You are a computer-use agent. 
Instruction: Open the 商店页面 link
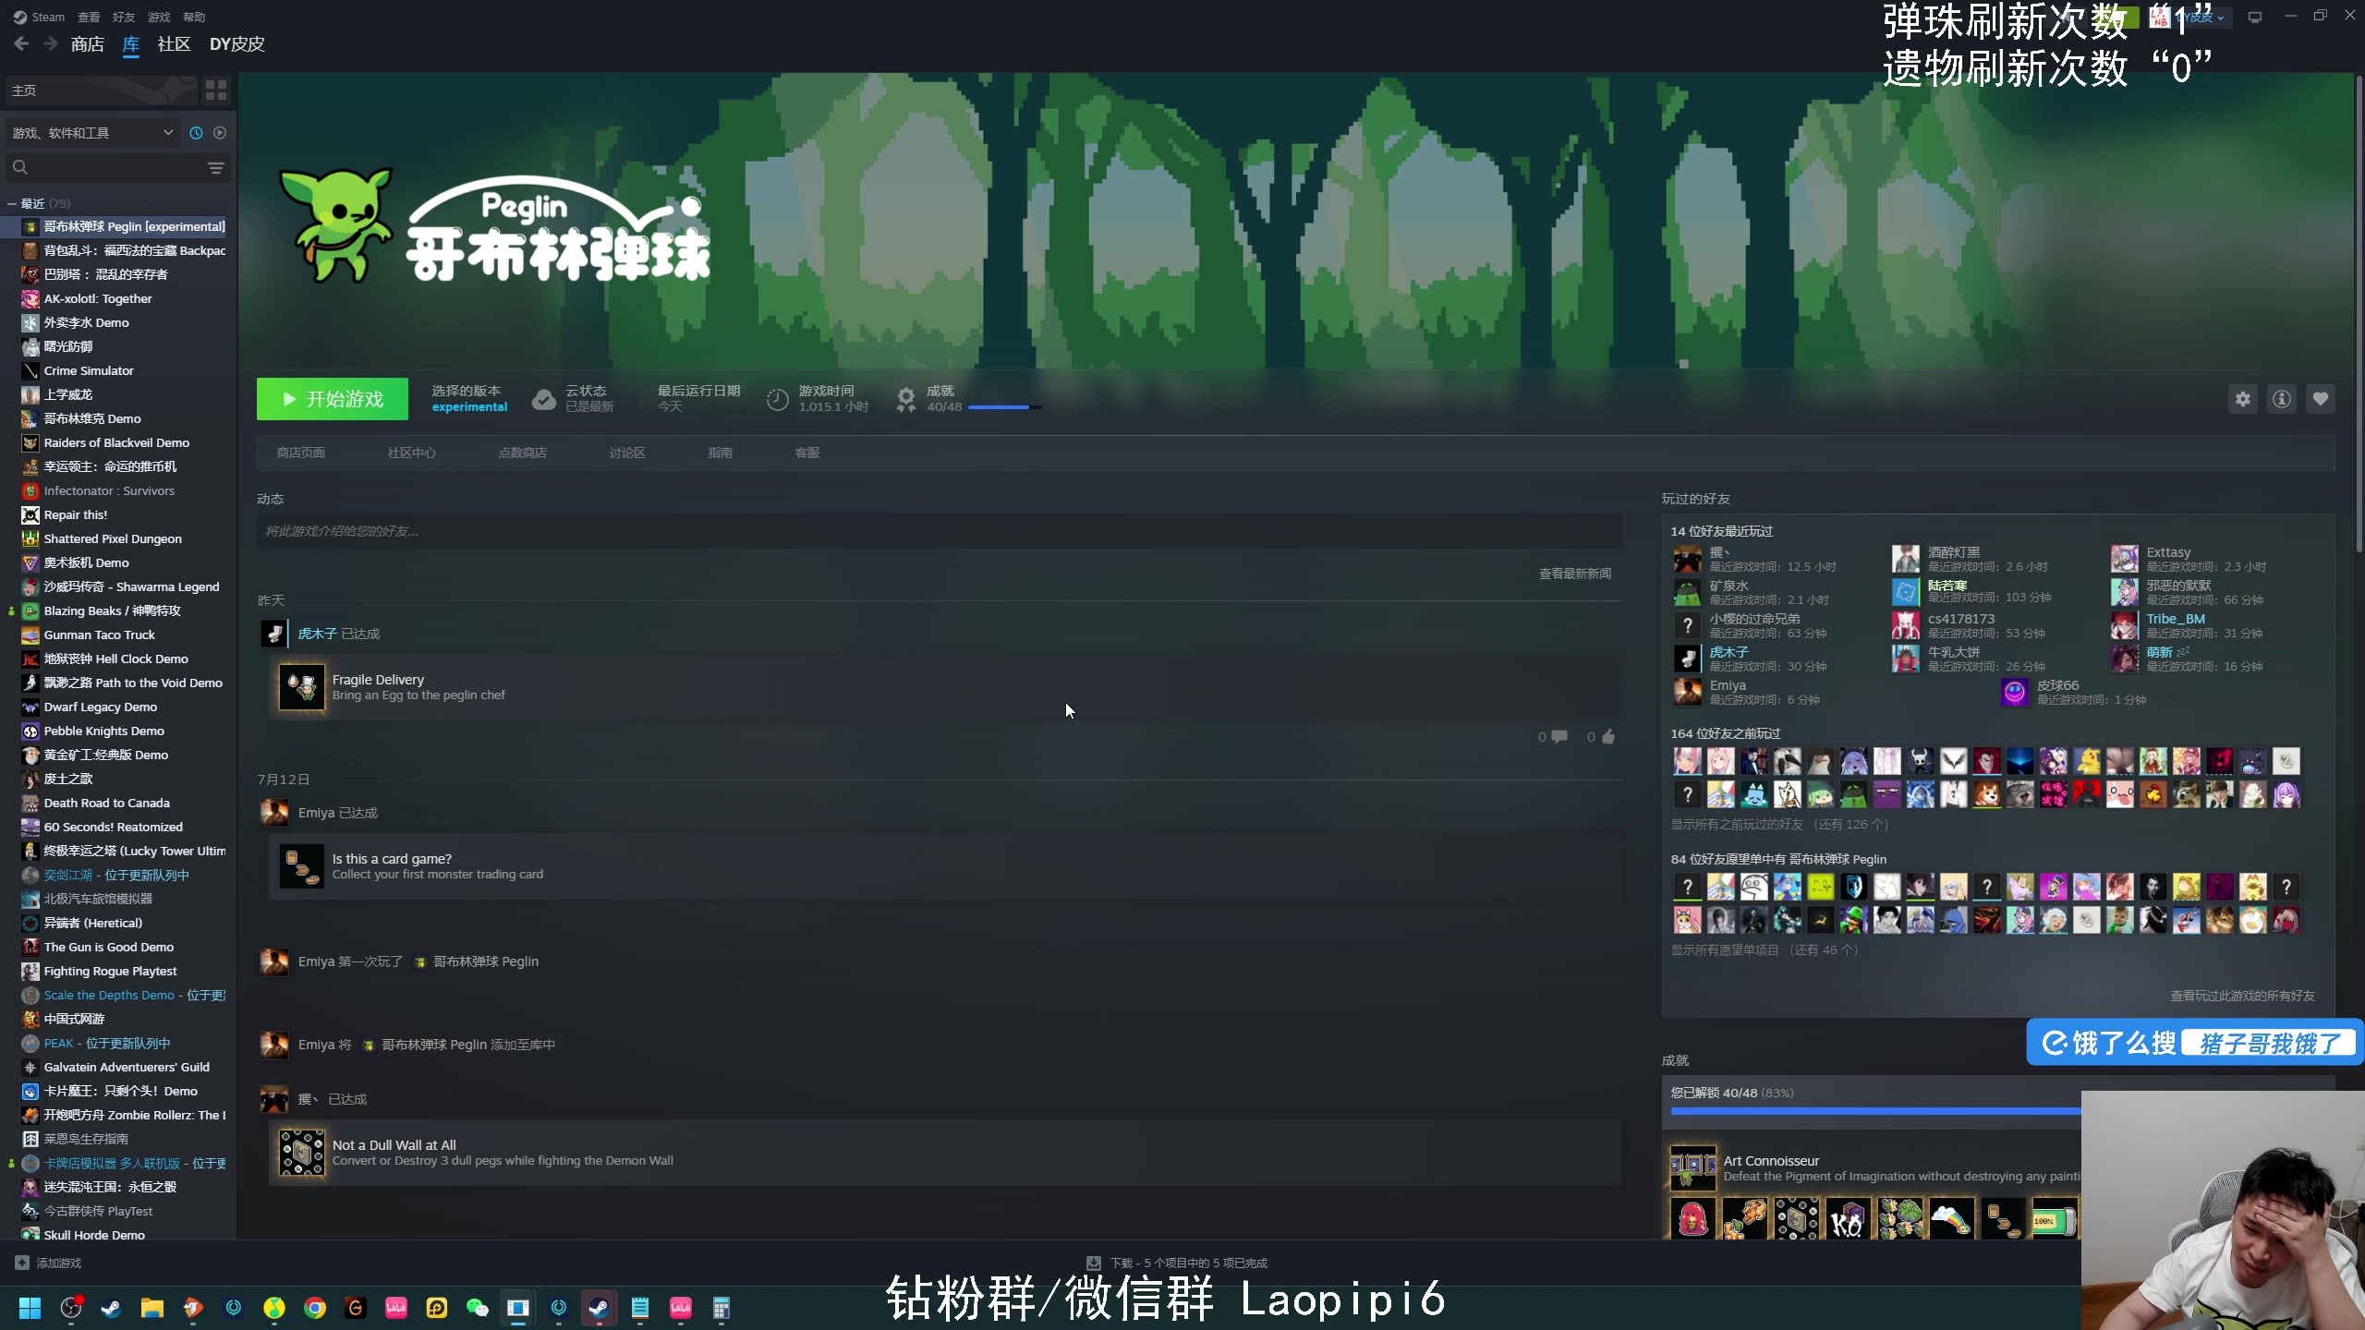pos(301,453)
